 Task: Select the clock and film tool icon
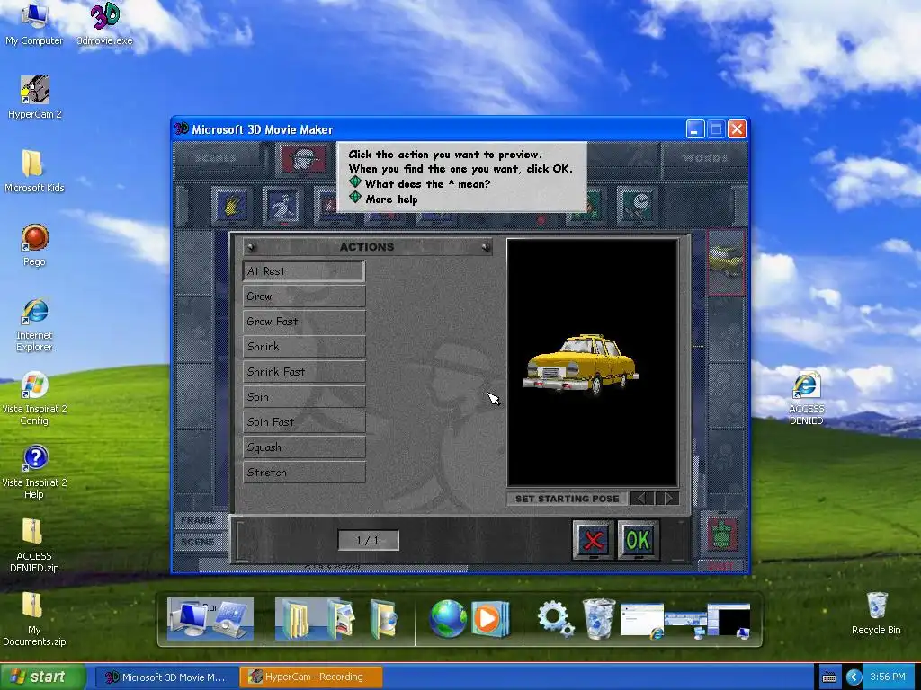coord(638,206)
